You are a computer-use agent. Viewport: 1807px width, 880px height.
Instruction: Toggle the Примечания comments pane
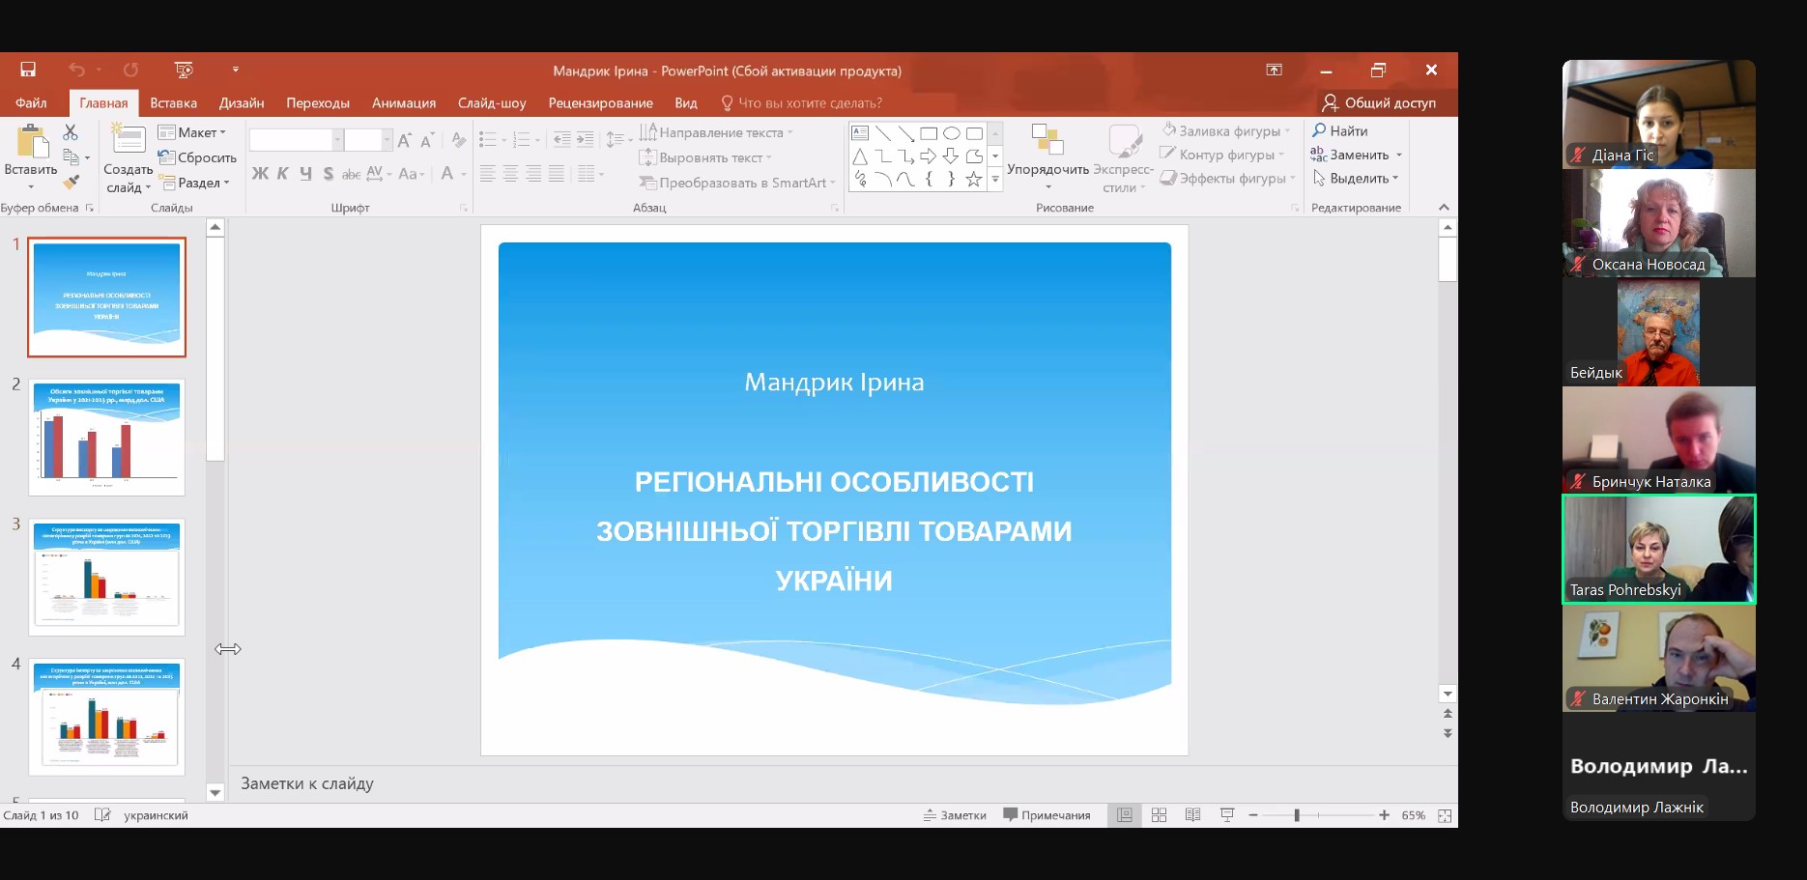[1047, 815]
